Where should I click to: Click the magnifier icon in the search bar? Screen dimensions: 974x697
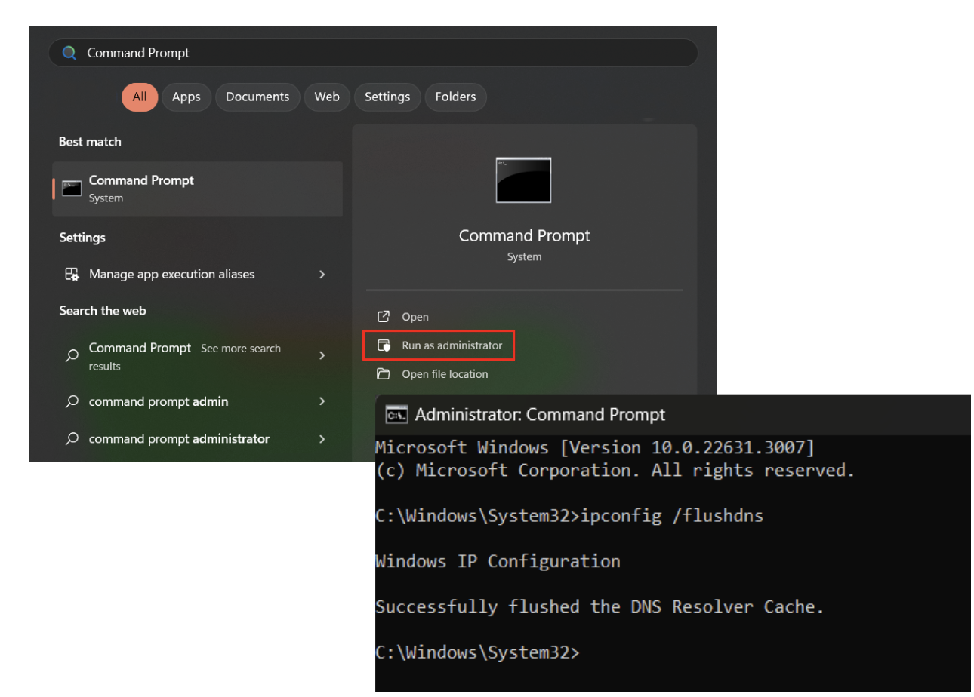click(x=69, y=53)
